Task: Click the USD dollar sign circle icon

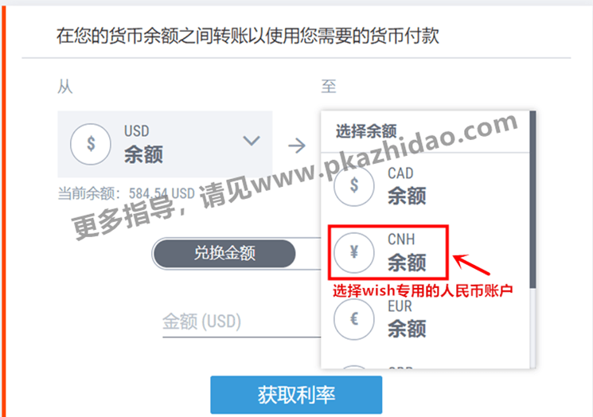Action: 91,144
